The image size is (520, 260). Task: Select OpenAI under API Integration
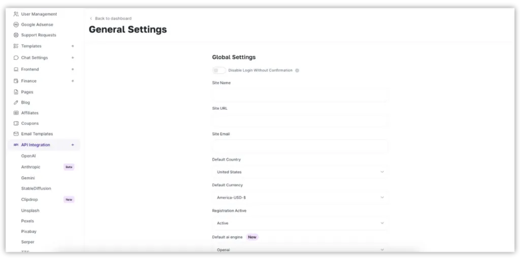point(28,156)
